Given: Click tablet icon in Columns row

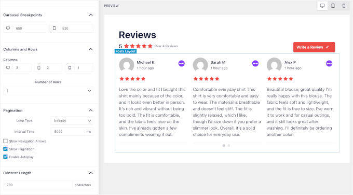Looking at the screenshot, I should (39, 68).
